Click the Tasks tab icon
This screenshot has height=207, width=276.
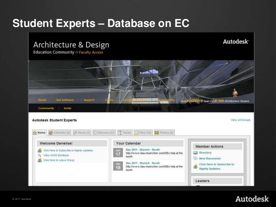tap(120, 133)
